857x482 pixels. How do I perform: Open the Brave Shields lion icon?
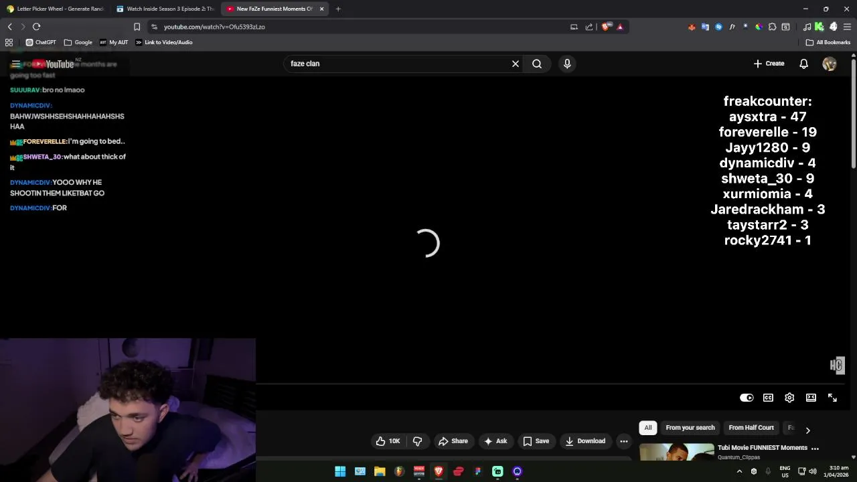click(607, 27)
